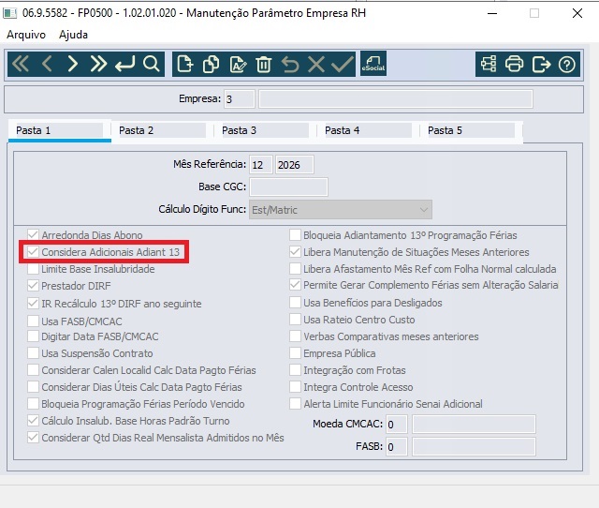This screenshot has width=599, height=508.
Task: Check Libera Afastamento Mês Ref com Folha Normal
Action: click(295, 269)
